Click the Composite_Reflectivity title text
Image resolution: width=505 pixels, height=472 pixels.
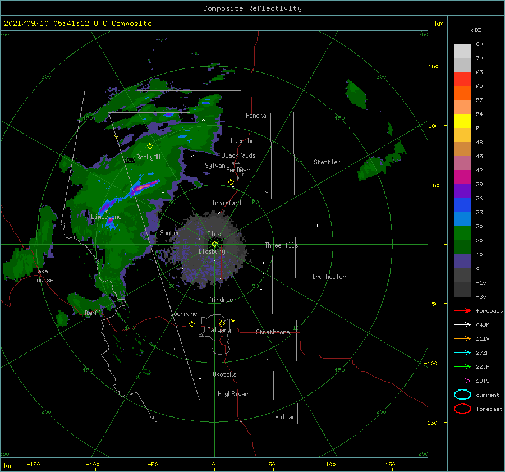tap(252, 8)
